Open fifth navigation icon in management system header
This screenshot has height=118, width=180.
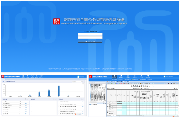[x=41, y=76]
